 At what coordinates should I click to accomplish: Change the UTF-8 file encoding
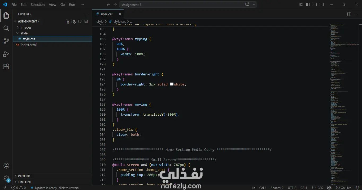coord(292,188)
